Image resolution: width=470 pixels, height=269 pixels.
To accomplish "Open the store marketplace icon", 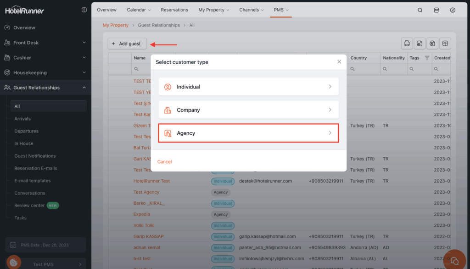I will pyautogui.click(x=436, y=10).
